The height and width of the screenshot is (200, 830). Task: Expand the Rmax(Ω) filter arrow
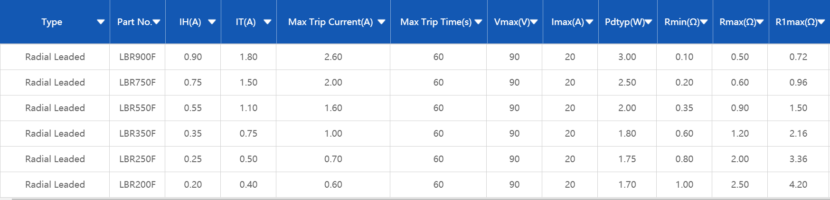coord(760,22)
